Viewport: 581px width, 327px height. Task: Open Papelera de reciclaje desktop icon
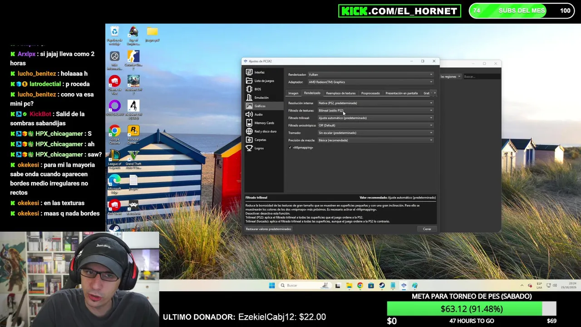point(114,35)
